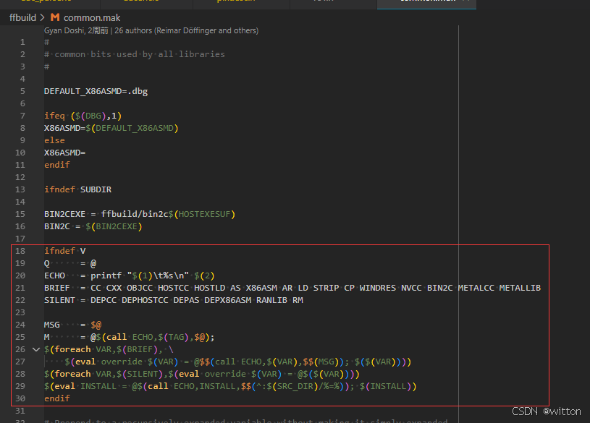The height and width of the screenshot is (423, 590).
Task: Click the 'ifndef V' statement
Action: 64,251
